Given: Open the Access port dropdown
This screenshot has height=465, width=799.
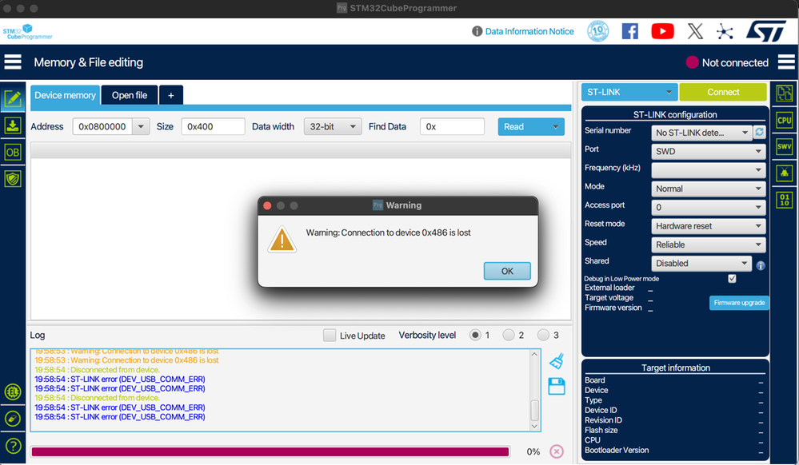Looking at the screenshot, I should tap(709, 207).
